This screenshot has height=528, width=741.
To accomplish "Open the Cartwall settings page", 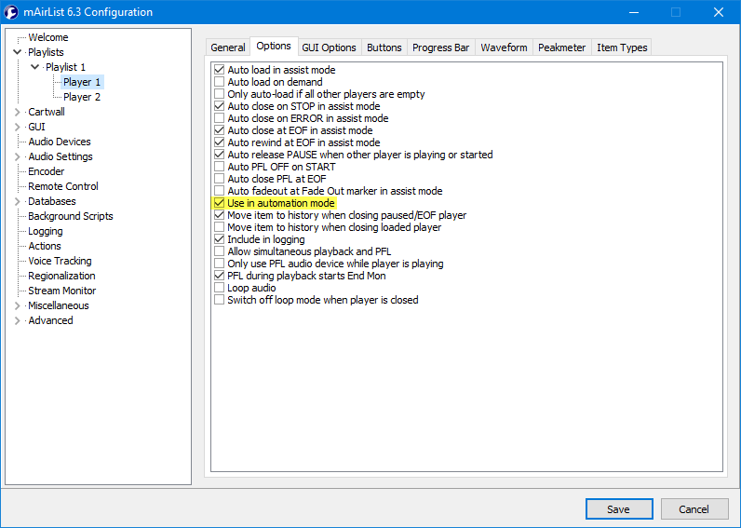I will [x=47, y=112].
